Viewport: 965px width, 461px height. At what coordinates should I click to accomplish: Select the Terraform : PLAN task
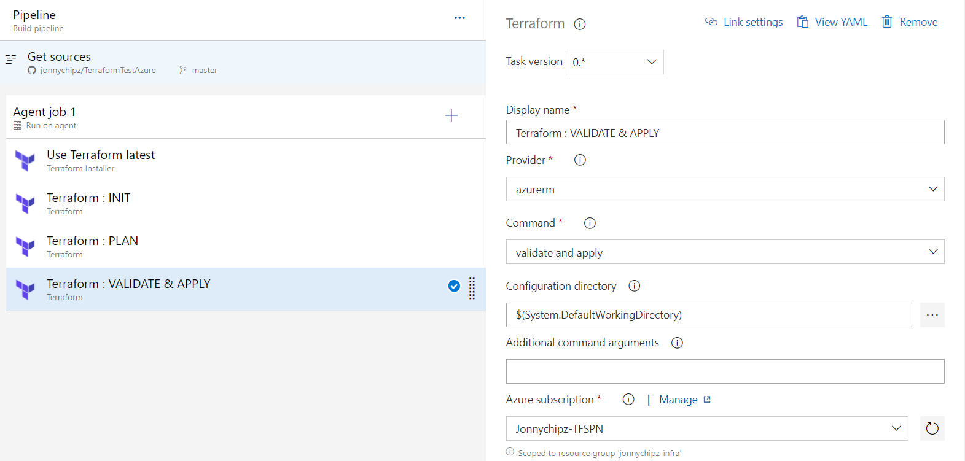pyautogui.click(x=92, y=246)
